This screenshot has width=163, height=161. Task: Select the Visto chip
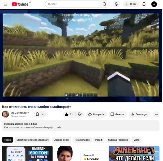coord(137,140)
